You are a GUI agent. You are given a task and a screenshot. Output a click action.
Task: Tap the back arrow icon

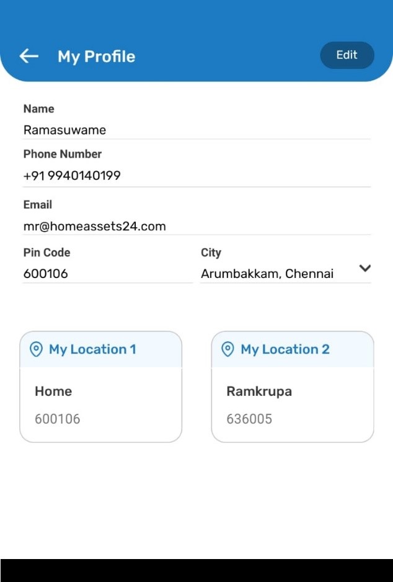(x=29, y=56)
